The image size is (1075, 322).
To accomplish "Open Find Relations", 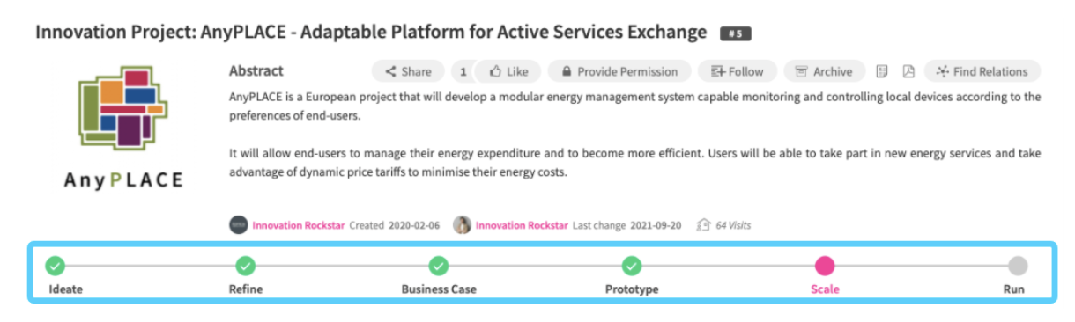I will [x=982, y=71].
